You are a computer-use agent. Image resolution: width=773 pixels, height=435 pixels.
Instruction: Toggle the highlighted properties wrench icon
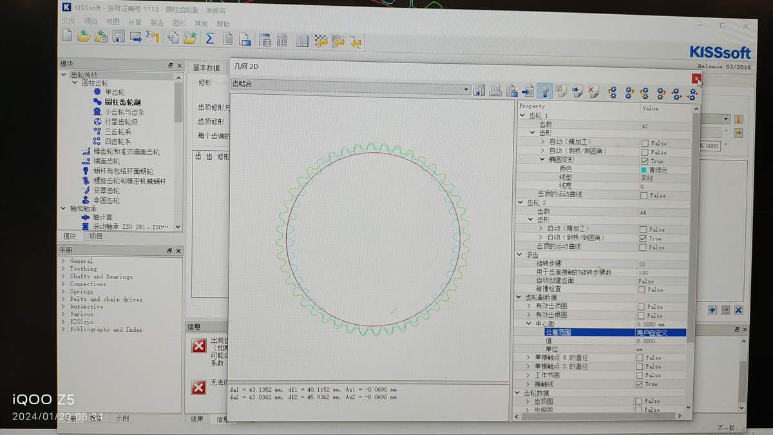pos(545,91)
